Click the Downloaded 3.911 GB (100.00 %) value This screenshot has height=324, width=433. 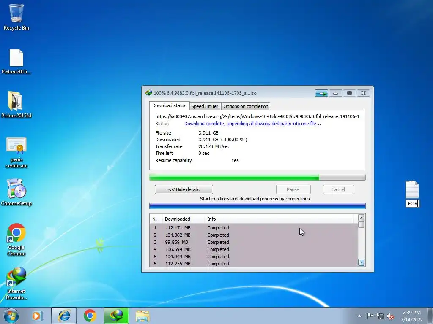(223, 140)
